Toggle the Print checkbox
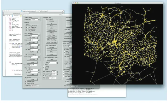167x103 pixels. 44,65
